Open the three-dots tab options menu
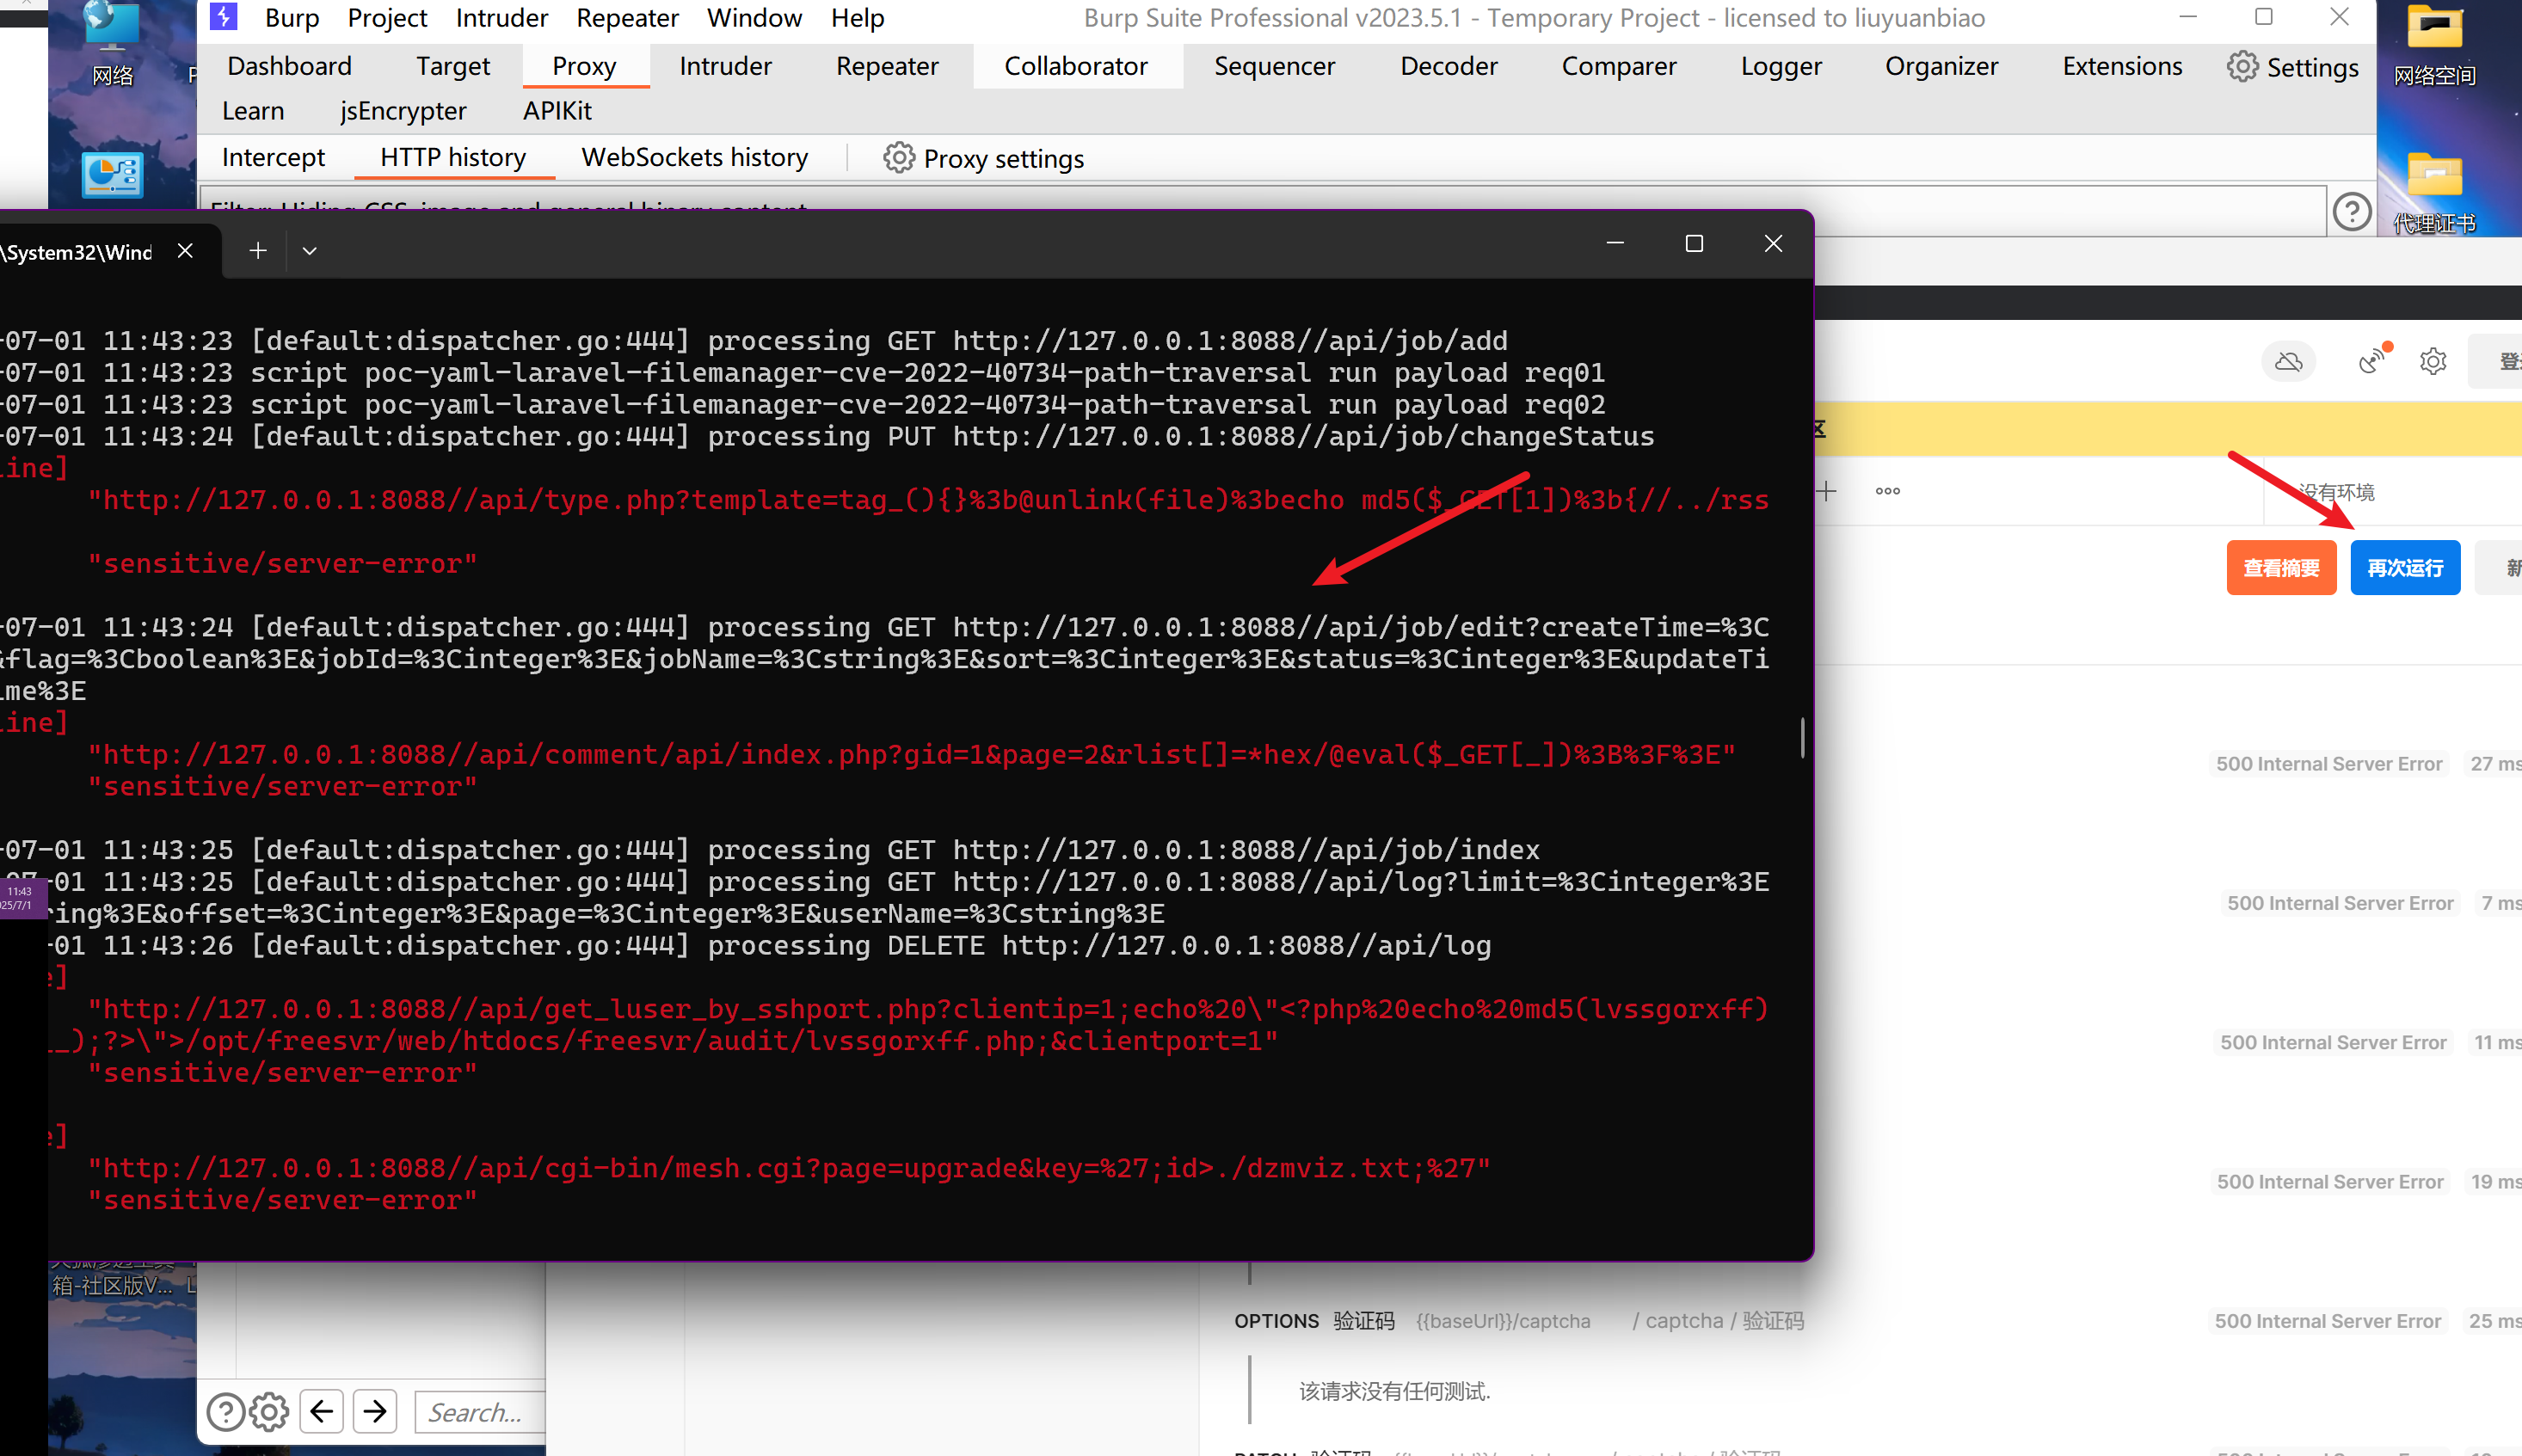The image size is (2522, 1456). pos(1887,491)
